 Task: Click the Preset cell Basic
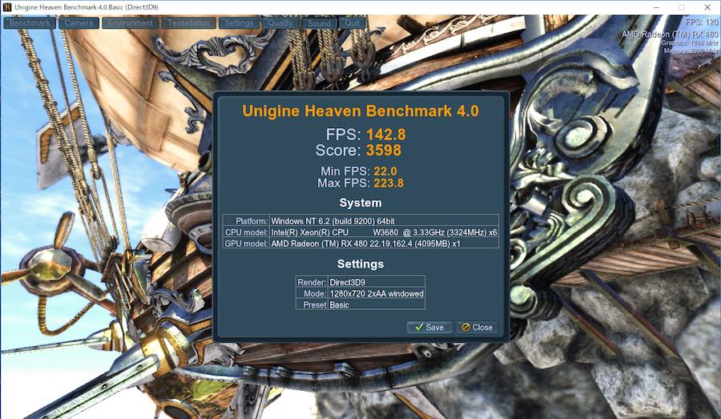[x=377, y=304]
